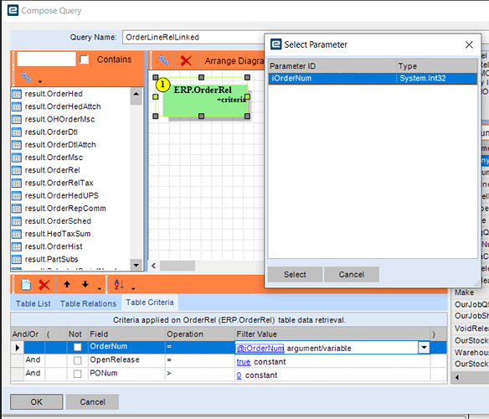This screenshot has width=489, height=419.
Task: Check the Not box for OrderNum row
Action: [77, 347]
